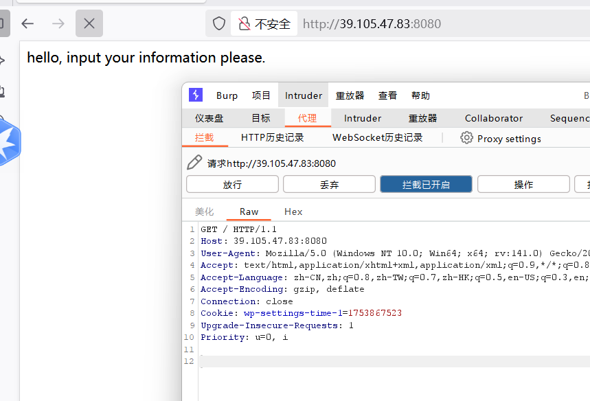The image size is (590, 401).
Task: Click the browser address bar URL
Action: point(372,24)
